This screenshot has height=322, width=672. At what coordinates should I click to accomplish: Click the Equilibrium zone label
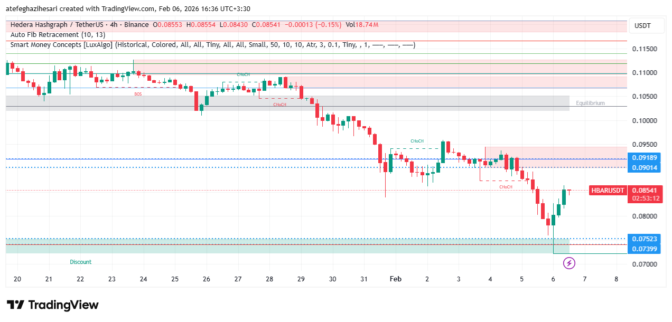pos(590,103)
